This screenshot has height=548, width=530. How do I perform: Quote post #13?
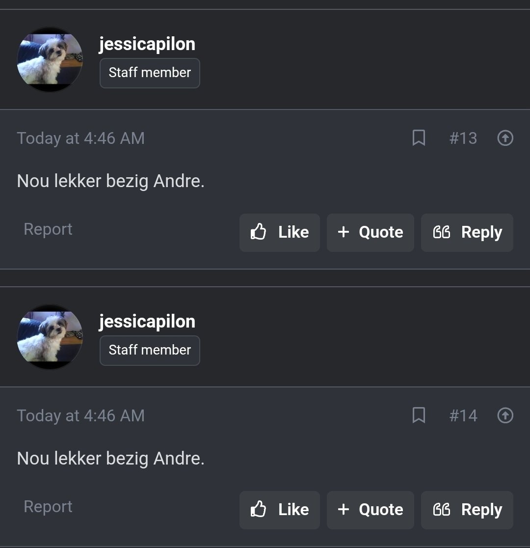click(x=371, y=232)
